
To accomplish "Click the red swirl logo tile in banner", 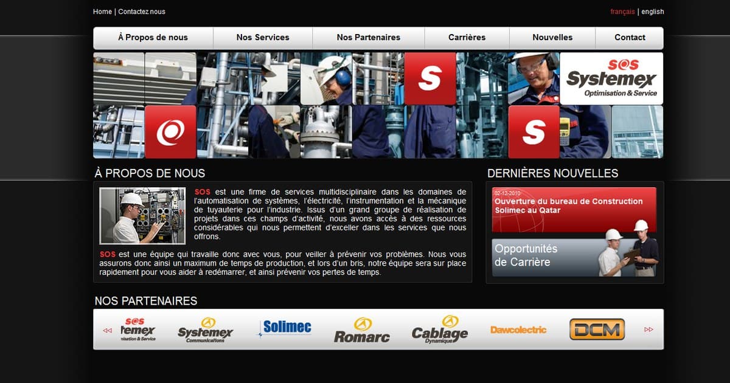I will pyautogui.click(x=170, y=132).
